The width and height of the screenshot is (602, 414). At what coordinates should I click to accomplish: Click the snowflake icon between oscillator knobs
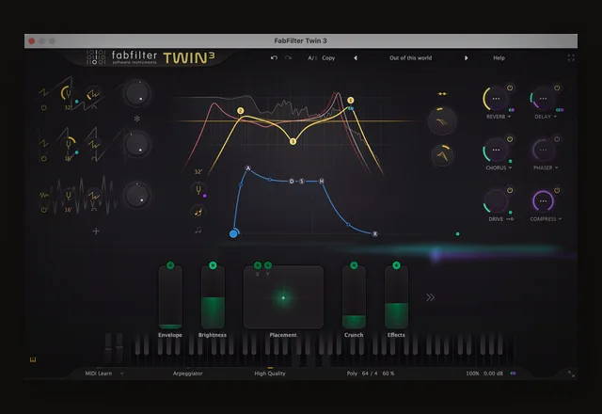[x=137, y=119]
